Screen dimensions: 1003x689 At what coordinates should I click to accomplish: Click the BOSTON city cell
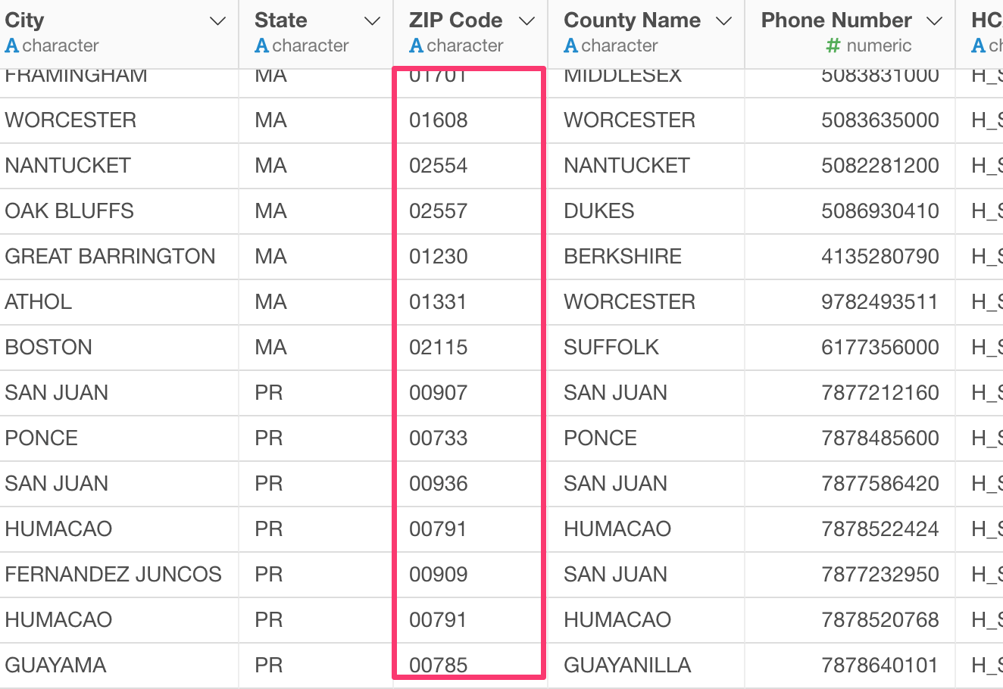[x=48, y=347]
